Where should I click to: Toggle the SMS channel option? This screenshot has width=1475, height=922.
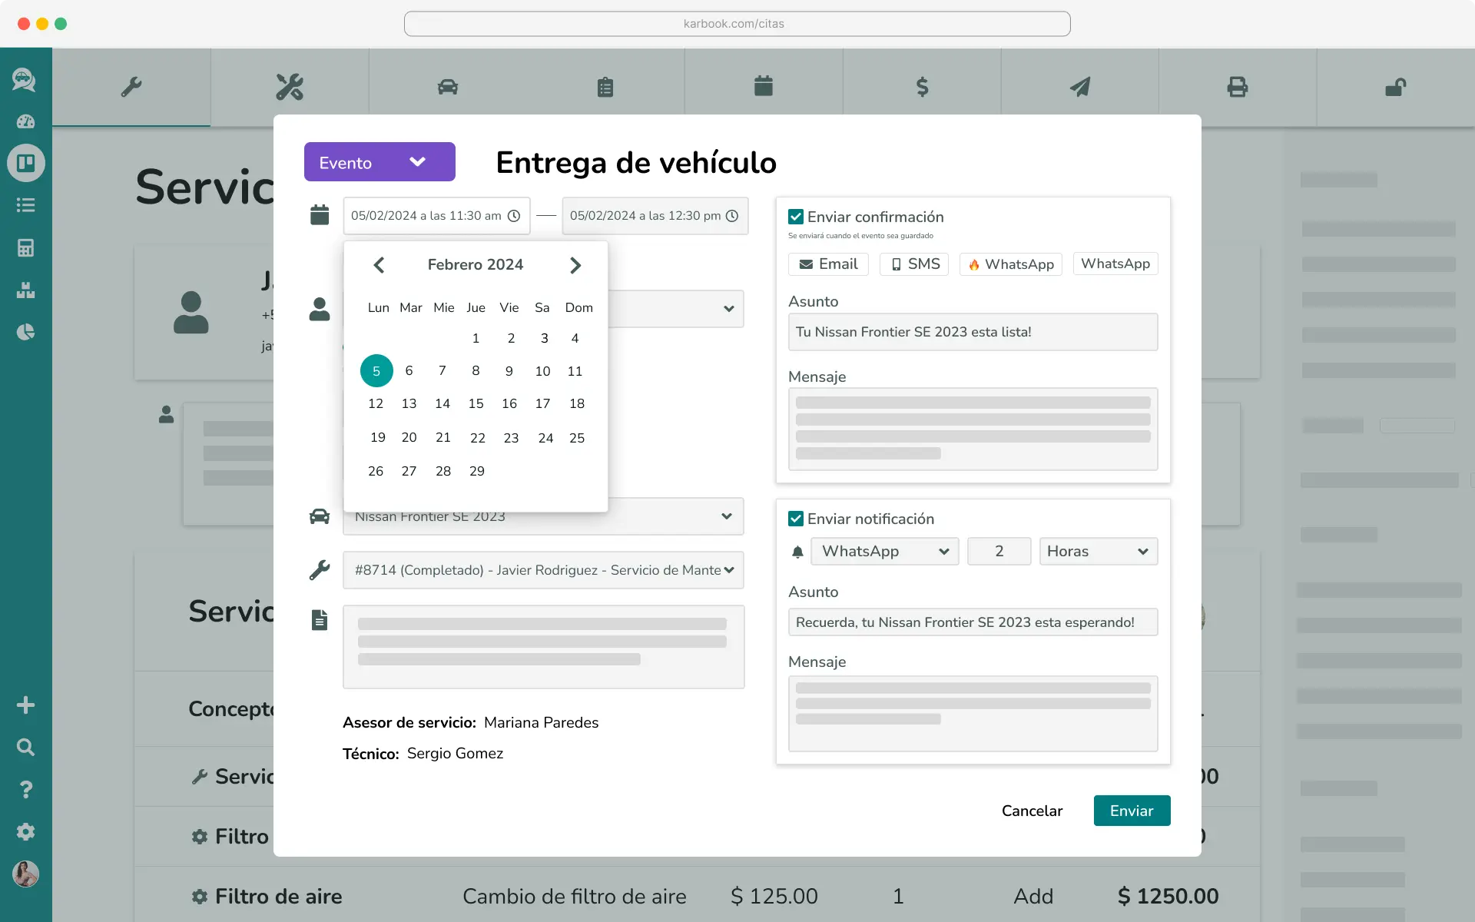[914, 264]
